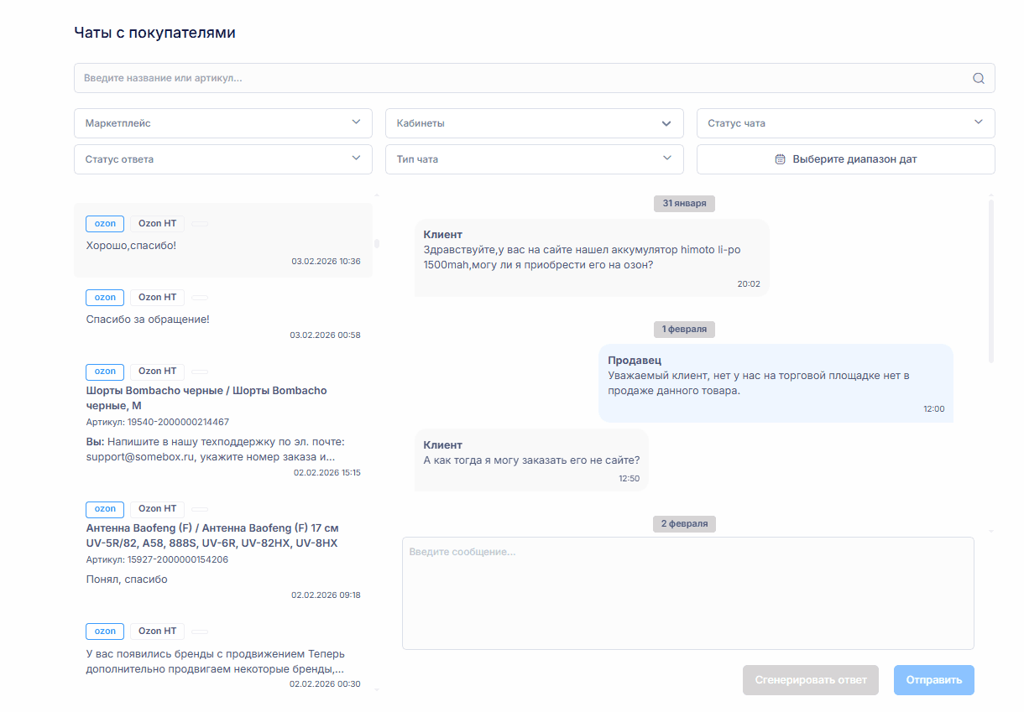Click the conversation scrollbar on right
This screenshot has height=712, width=1024.
click(991, 281)
